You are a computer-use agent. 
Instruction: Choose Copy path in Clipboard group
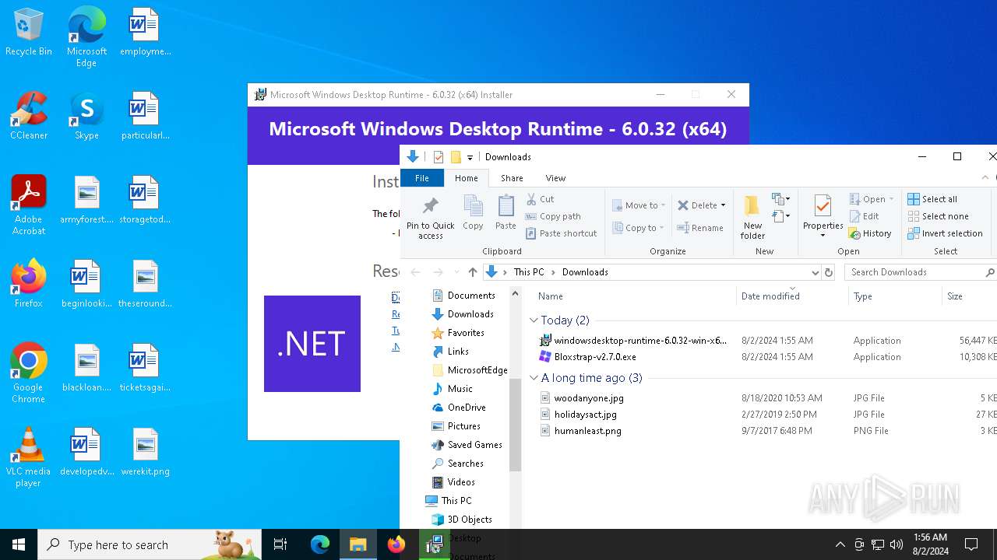click(x=553, y=216)
